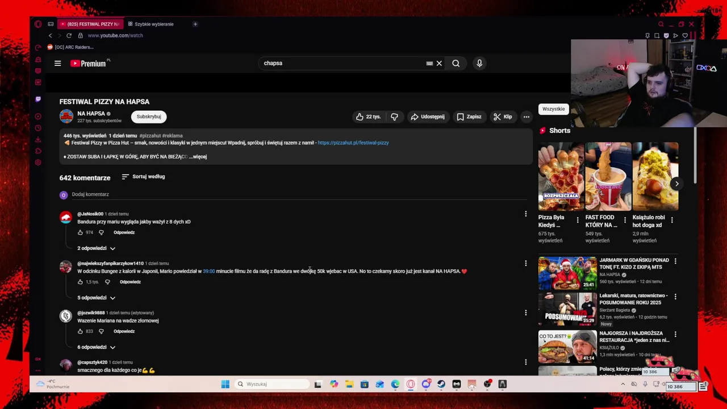
Task: Start voice search with the microphone
Action: [x=479, y=63]
